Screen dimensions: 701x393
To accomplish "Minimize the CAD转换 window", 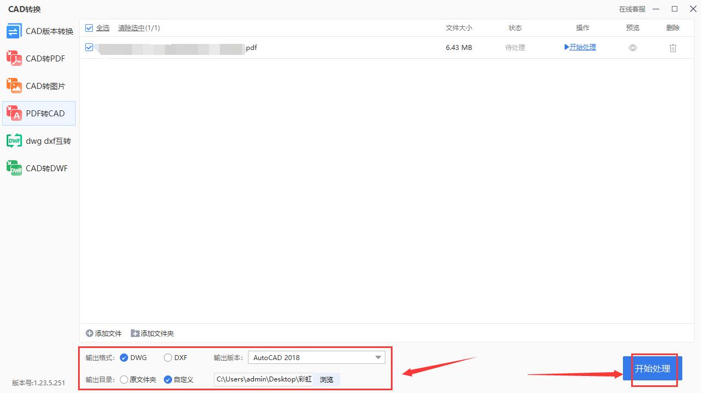I will pos(656,9).
